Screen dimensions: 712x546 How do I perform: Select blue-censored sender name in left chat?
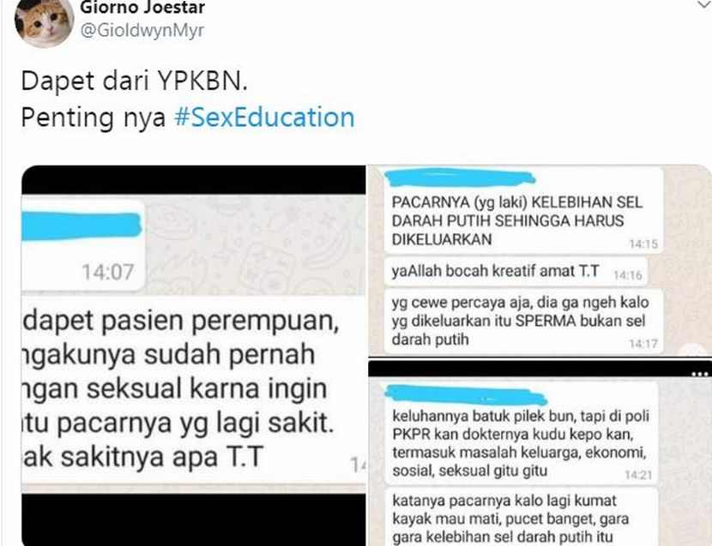81,225
